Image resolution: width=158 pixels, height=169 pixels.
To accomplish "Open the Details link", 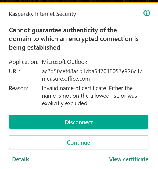I will [x=21, y=159].
